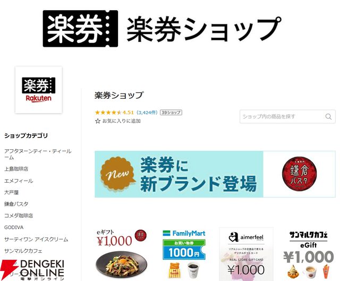
Task: Open コメダ珈琲店 category
Action: click(x=19, y=216)
